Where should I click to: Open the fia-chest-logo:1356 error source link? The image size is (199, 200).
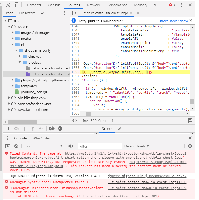pos(147,182)
